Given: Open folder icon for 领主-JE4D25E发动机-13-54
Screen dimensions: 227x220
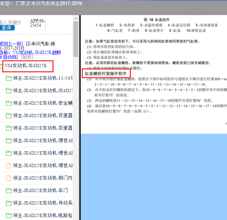Looking at the screenshot, I should point(9,78).
